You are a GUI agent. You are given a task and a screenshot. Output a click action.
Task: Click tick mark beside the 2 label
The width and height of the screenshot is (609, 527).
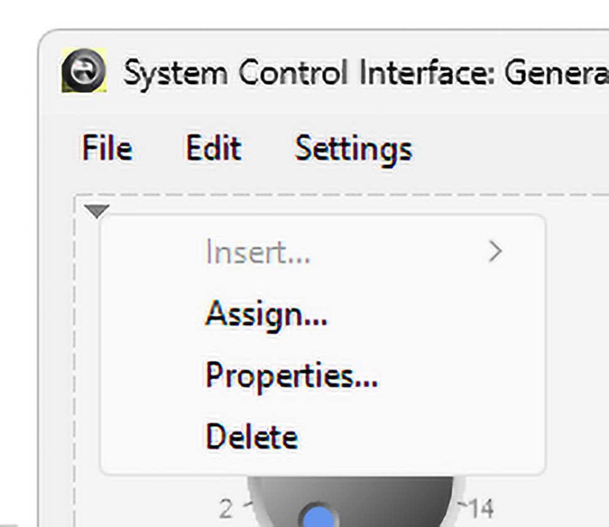245,504
